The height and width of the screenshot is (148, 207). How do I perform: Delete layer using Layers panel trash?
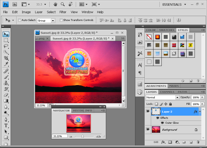click(x=198, y=142)
